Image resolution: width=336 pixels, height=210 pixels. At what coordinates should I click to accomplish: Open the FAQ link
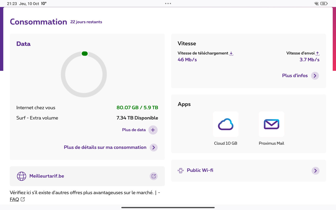click(15, 199)
